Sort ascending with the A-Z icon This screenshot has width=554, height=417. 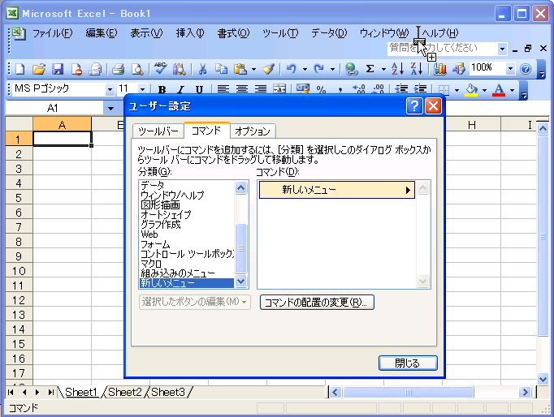[x=397, y=69]
